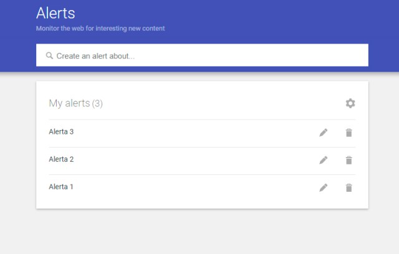Click the (3) alert count

coord(97,103)
